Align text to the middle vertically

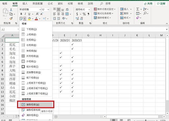click(59, 10)
